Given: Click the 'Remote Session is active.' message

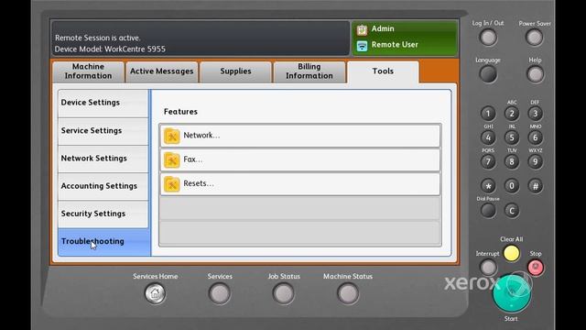Looking at the screenshot, I should (98, 38).
